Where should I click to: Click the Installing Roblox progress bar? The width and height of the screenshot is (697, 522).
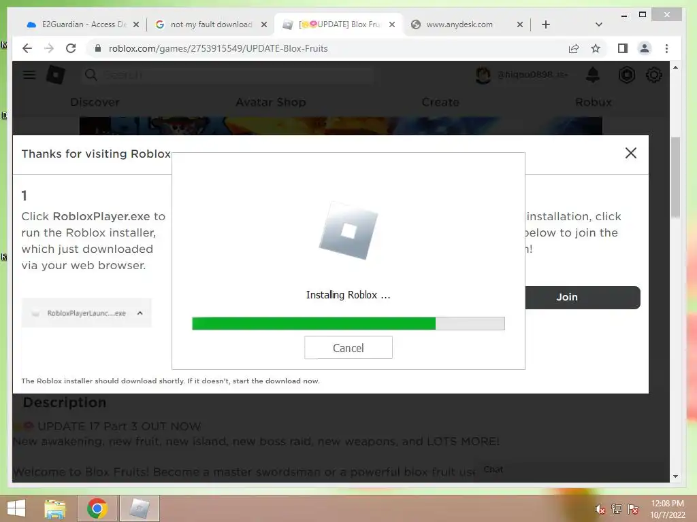click(x=348, y=323)
